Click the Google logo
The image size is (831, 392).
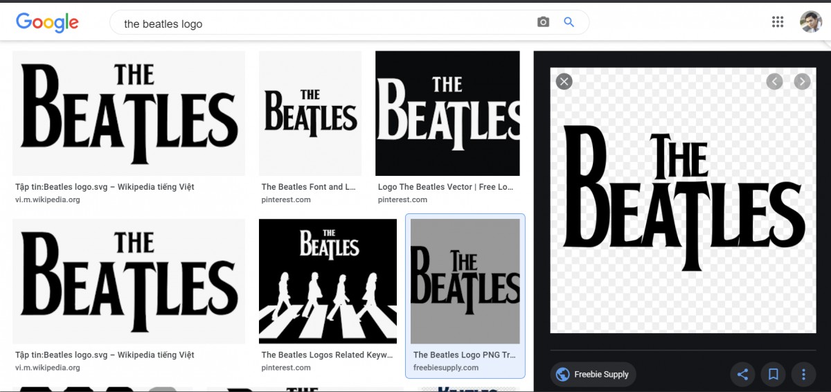coord(47,22)
